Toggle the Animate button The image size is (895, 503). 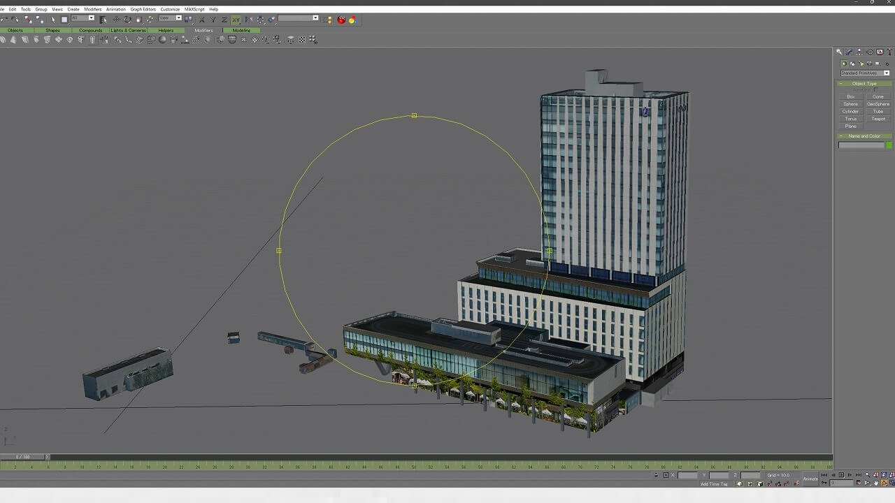point(810,479)
